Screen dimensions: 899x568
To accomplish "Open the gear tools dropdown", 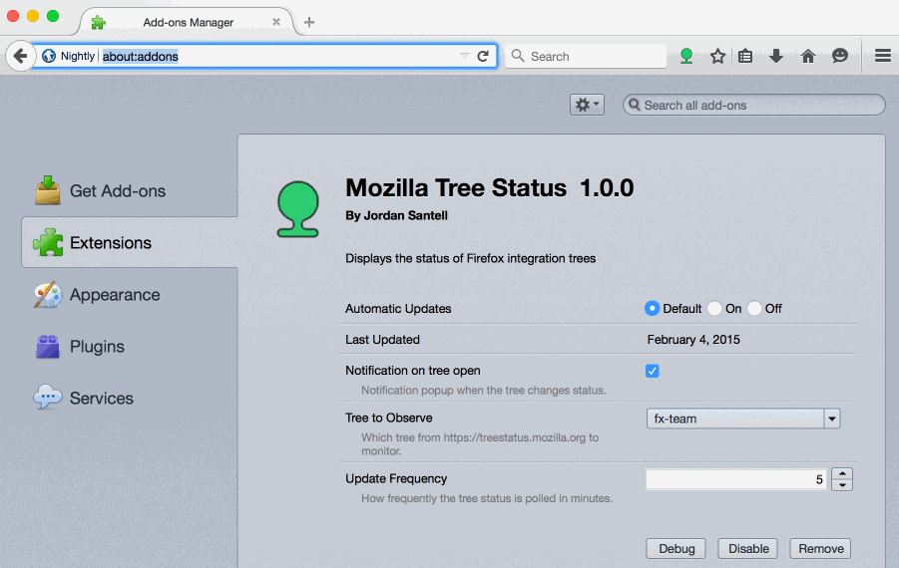I will pyautogui.click(x=587, y=105).
